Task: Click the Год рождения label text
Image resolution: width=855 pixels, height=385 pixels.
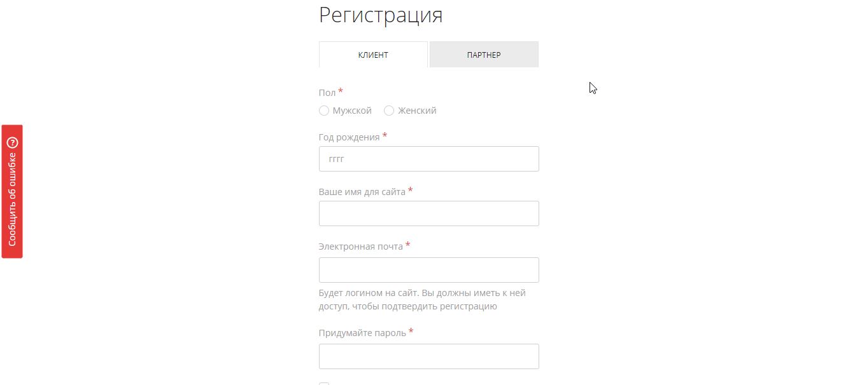Action: point(350,137)
